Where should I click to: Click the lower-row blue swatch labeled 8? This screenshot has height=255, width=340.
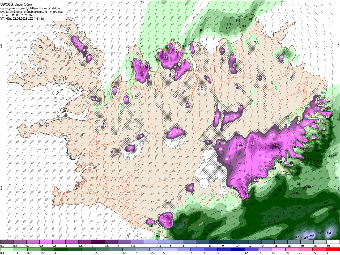(x=210, y=249)
